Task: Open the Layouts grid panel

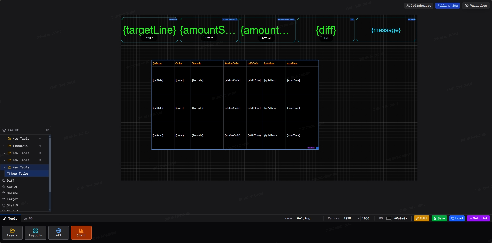Action: click(36, 233)
